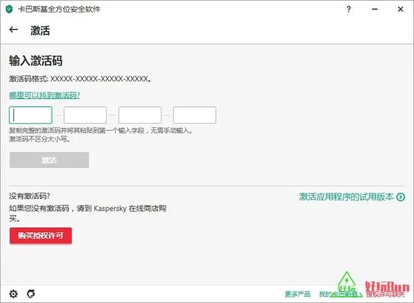Click the 激活 page title
The width and height of the screenshot is (414, 303).
click(40, 30)
